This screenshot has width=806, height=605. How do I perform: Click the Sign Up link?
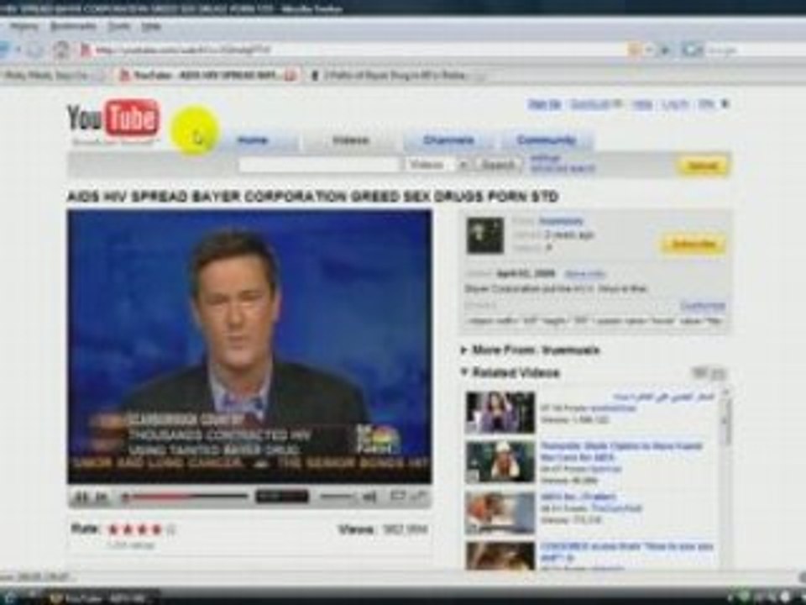[544, 104]
